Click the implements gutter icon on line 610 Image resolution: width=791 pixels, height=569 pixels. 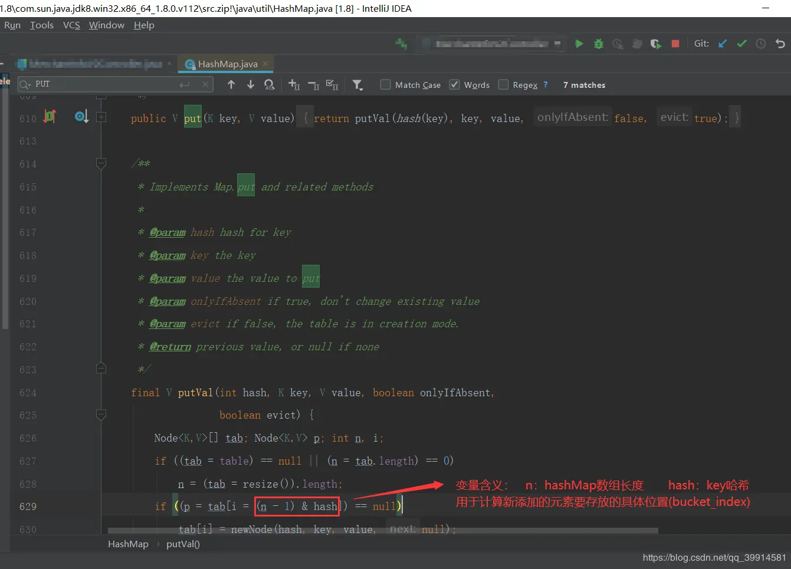coord(50,117)
